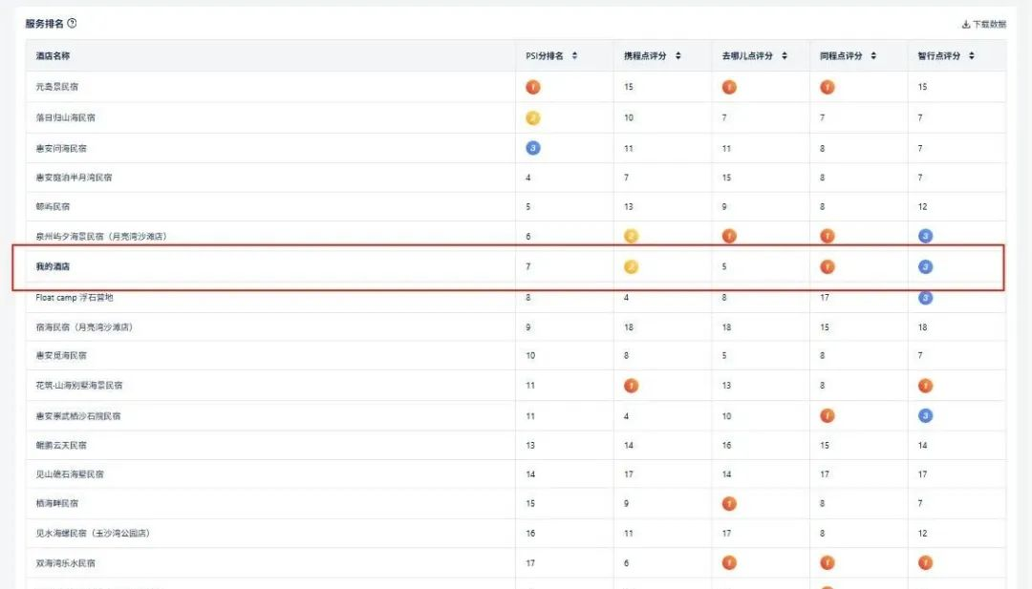The image size is (1032, 589).
Task: Click 同程点评分 medal in 我的酒店 row
Action: (827, 266)
